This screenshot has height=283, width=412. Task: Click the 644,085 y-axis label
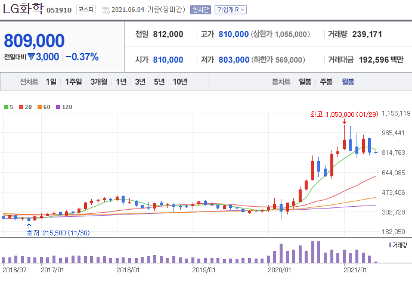coord(394,173)
